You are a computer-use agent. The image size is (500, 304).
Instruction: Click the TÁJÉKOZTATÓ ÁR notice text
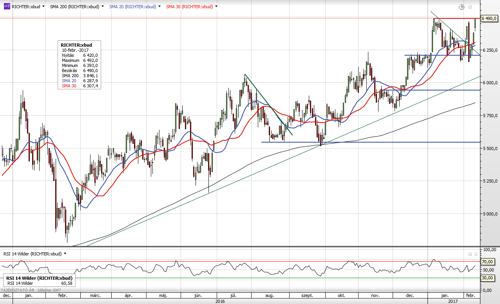tap(18, 290)
